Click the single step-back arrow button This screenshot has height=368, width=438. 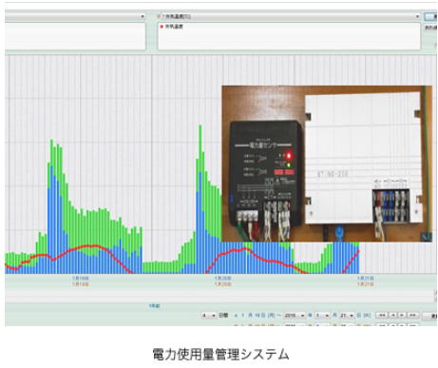[392, 316]
